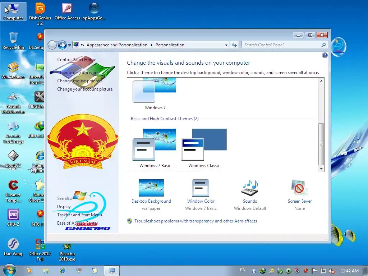
Task: Open Ease of Access Center link
Action: [78, 223]
